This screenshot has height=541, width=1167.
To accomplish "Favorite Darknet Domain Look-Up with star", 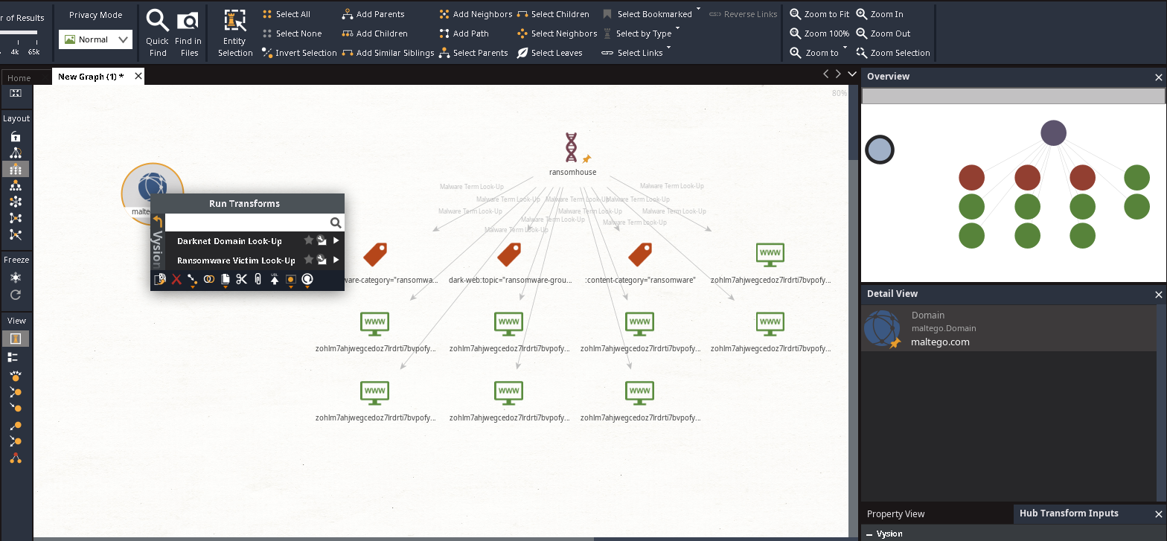I will 308,240.
